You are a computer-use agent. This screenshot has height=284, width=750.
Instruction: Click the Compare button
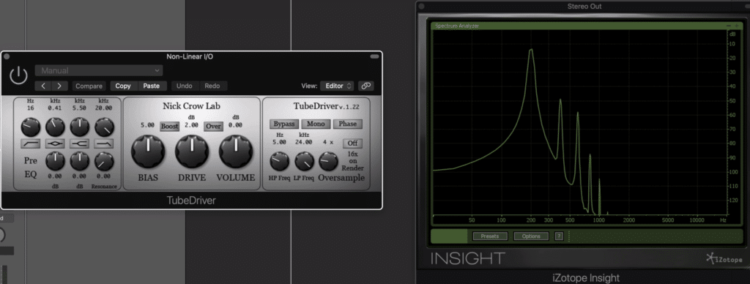(89, 86)
